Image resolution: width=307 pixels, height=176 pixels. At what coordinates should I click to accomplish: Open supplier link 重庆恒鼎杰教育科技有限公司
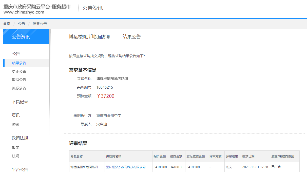click(126, 167)
